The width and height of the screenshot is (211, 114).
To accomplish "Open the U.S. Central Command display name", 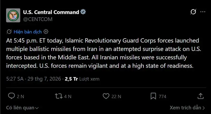I will click(x=51, y=12).
